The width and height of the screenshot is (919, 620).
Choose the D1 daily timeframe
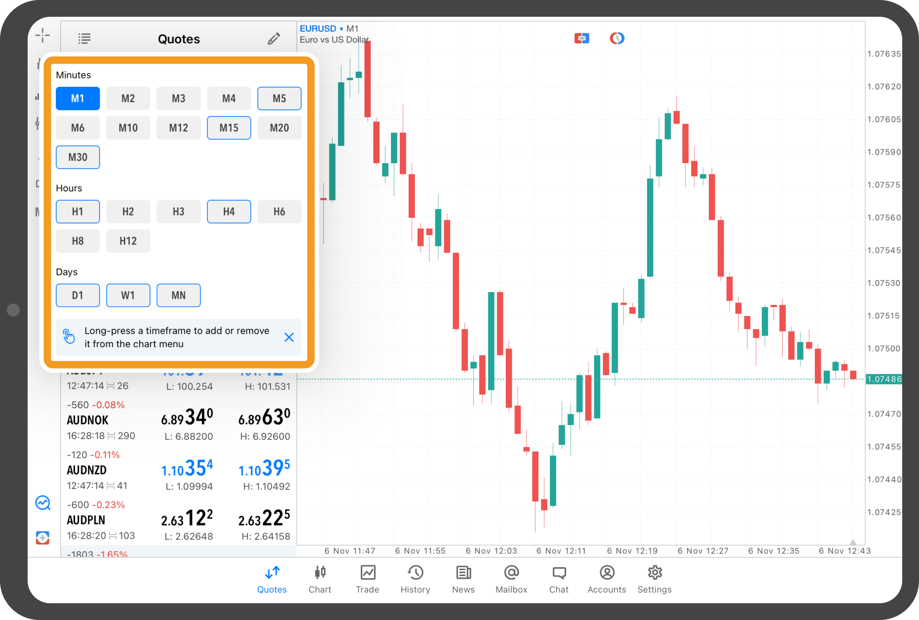pyautogui.click(x=78, y=296)
